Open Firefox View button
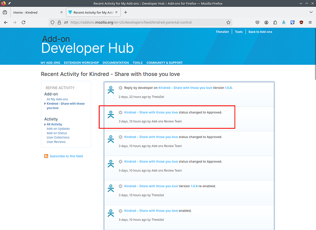 click(5, 12)
